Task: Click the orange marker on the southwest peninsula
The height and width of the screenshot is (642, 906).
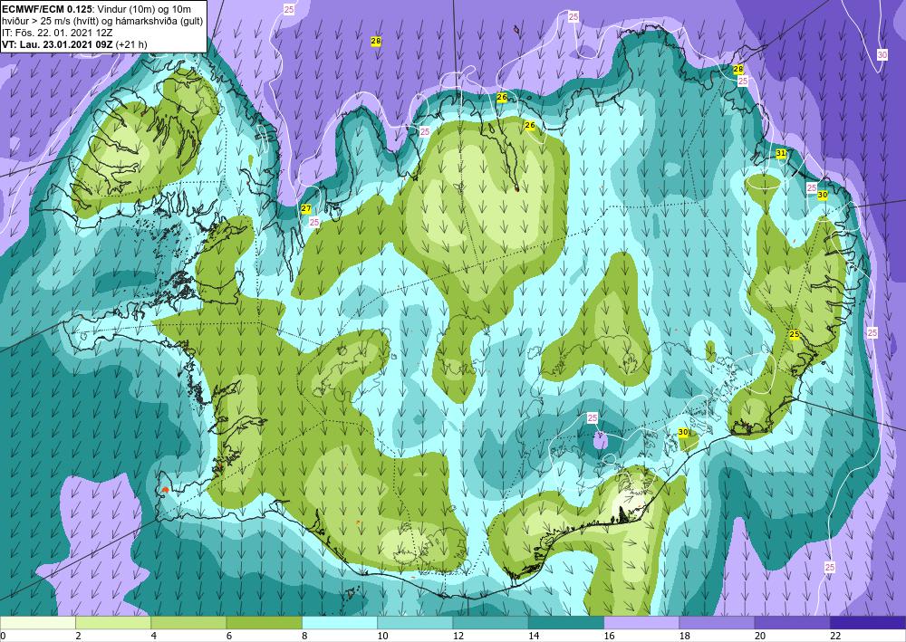Action: click(165, 489)
